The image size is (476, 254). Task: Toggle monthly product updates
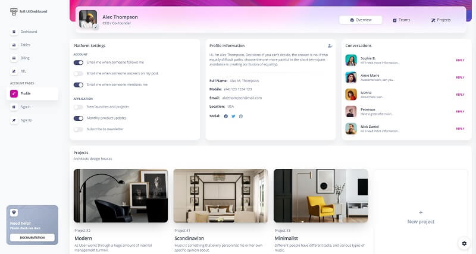coord(79,118)
